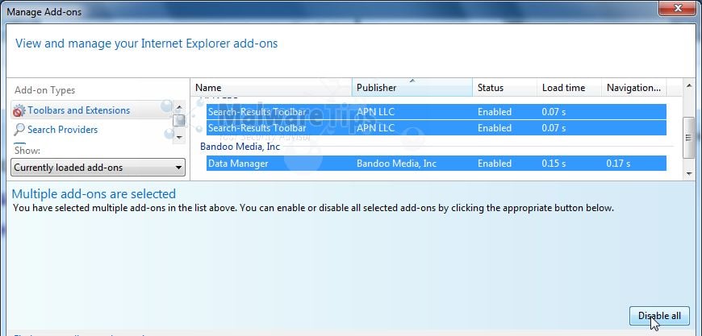Close the Manage Add-ons window
Image resolution: width=702 pixels, height=336 pixels.
[x=678, y=7]
